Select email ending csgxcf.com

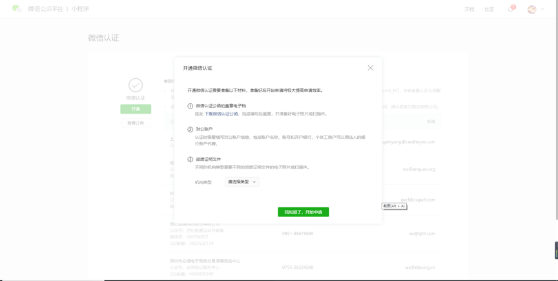click(418, 200)
